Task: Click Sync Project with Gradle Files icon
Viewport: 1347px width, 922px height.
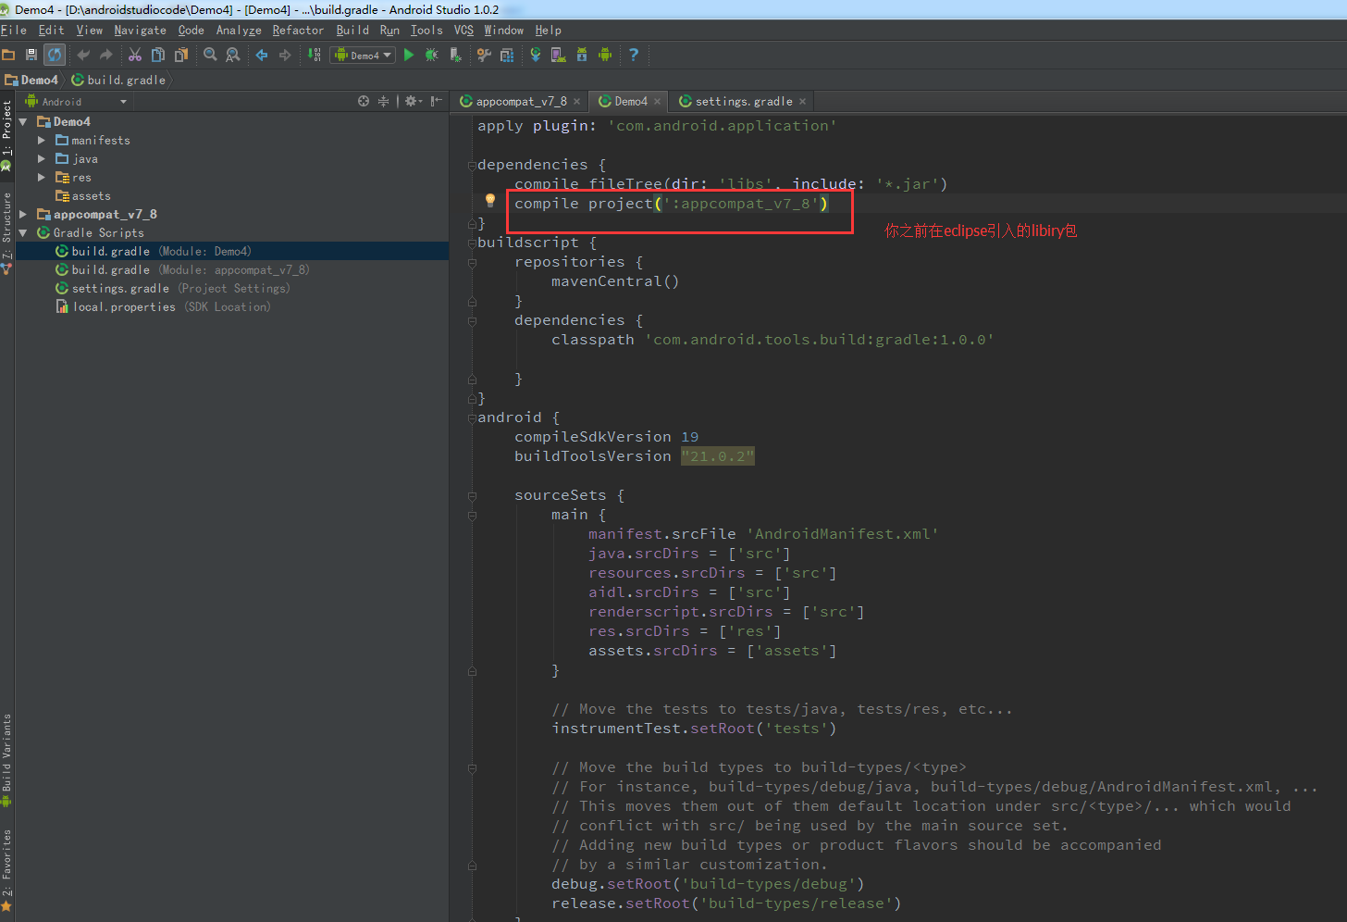Action: point(536,55)
